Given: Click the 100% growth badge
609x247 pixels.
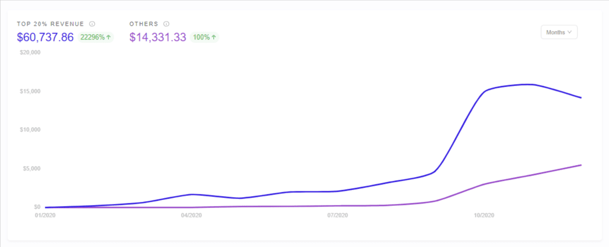Looking at the screenshot, I should click(205, 37).
